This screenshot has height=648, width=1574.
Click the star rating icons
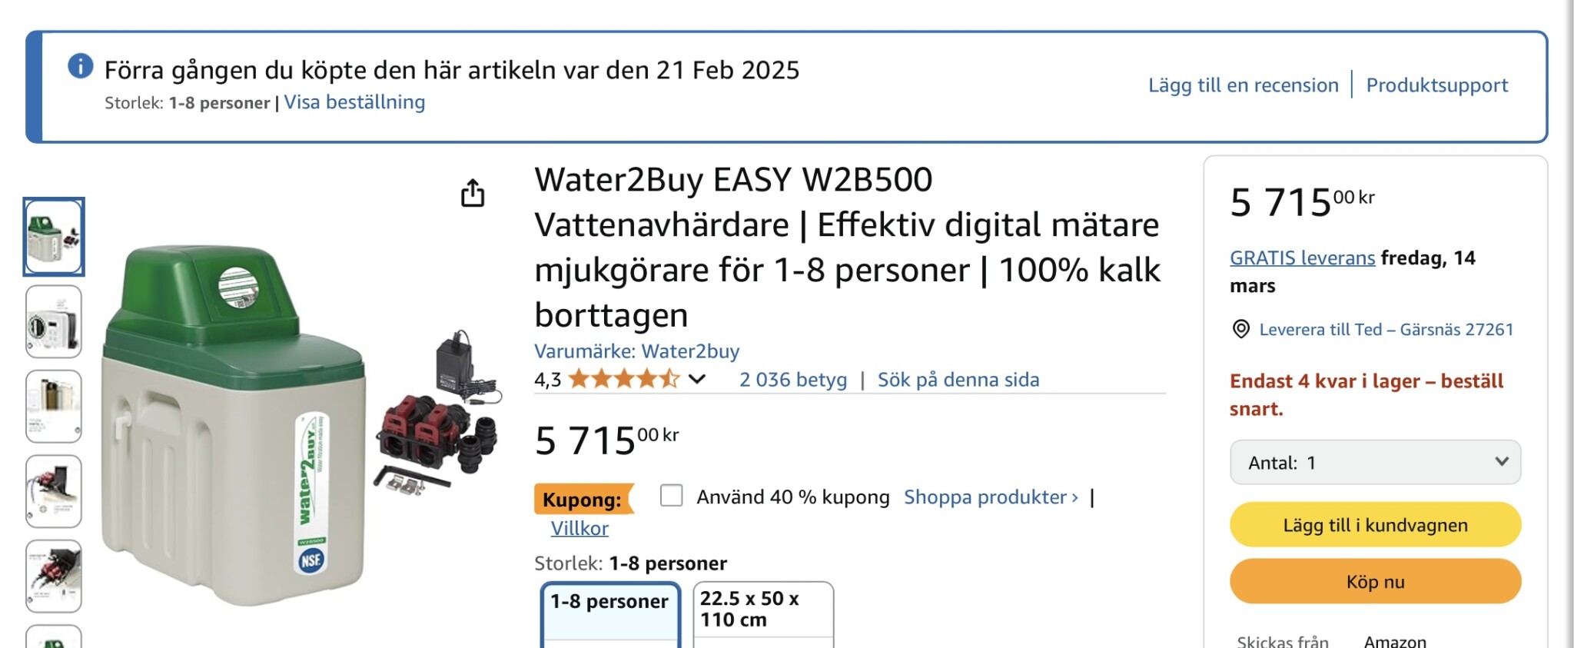pos(623,379)
